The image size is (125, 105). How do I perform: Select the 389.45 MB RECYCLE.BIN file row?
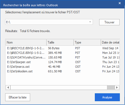click(x=62, y=53)
